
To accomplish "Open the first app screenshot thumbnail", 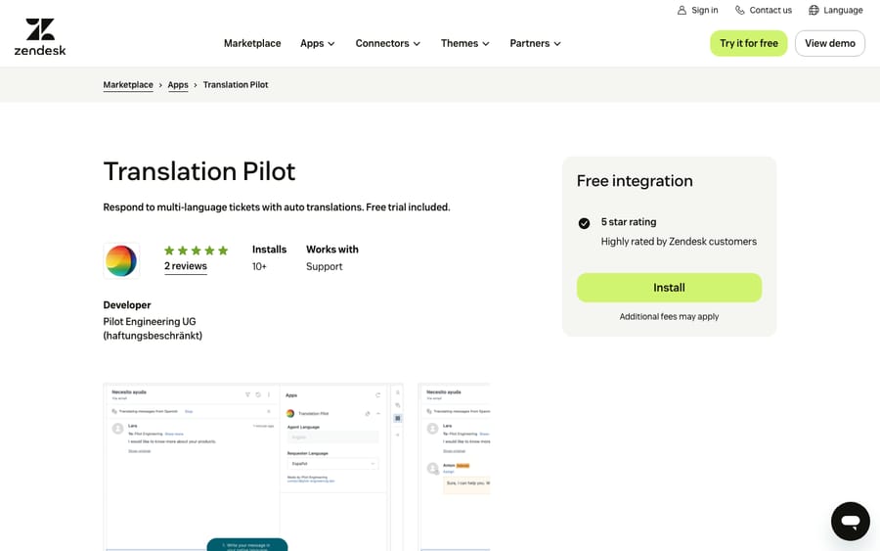I will click(x=253, y=467).
